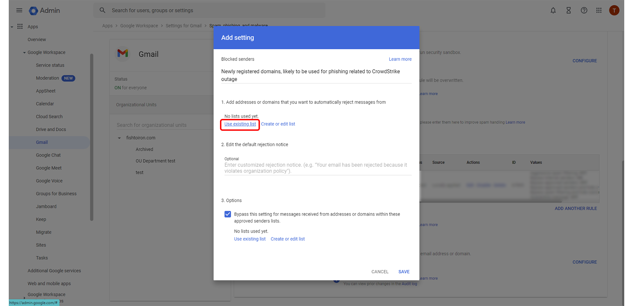The width and height of the screenshot is (633, 306).
Task: Open Google Chat in the sidebar
Action: pos(48,155)
